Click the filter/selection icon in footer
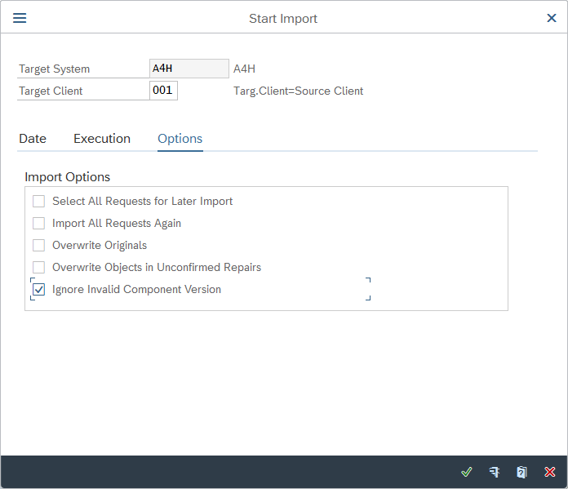Viewport: 568px width, 489px height. click(x=495, y=472)
